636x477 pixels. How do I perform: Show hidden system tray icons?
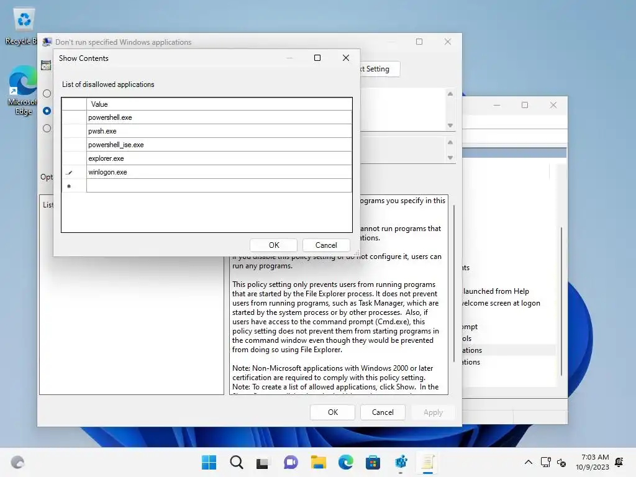(528, 462)
